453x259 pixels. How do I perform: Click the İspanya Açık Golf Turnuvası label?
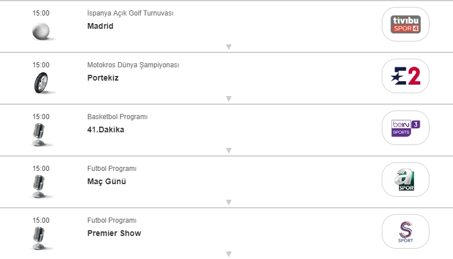click(x=130, y=13)
